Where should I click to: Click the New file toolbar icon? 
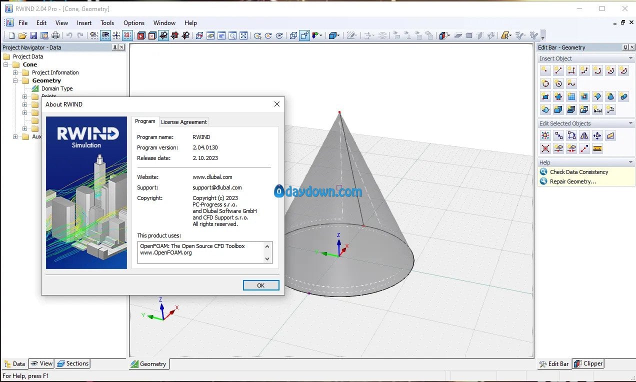click(11, 35)
